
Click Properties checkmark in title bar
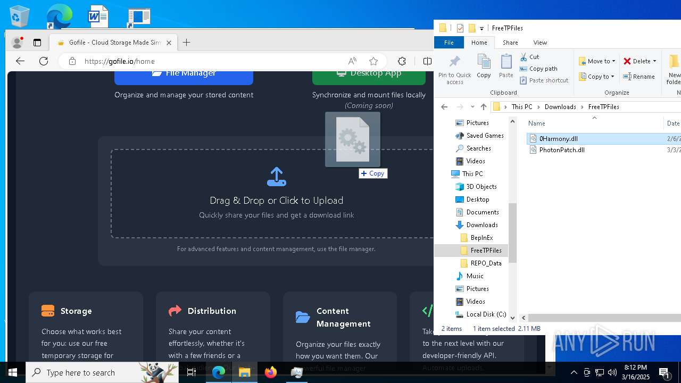click(x=460, y=28)
